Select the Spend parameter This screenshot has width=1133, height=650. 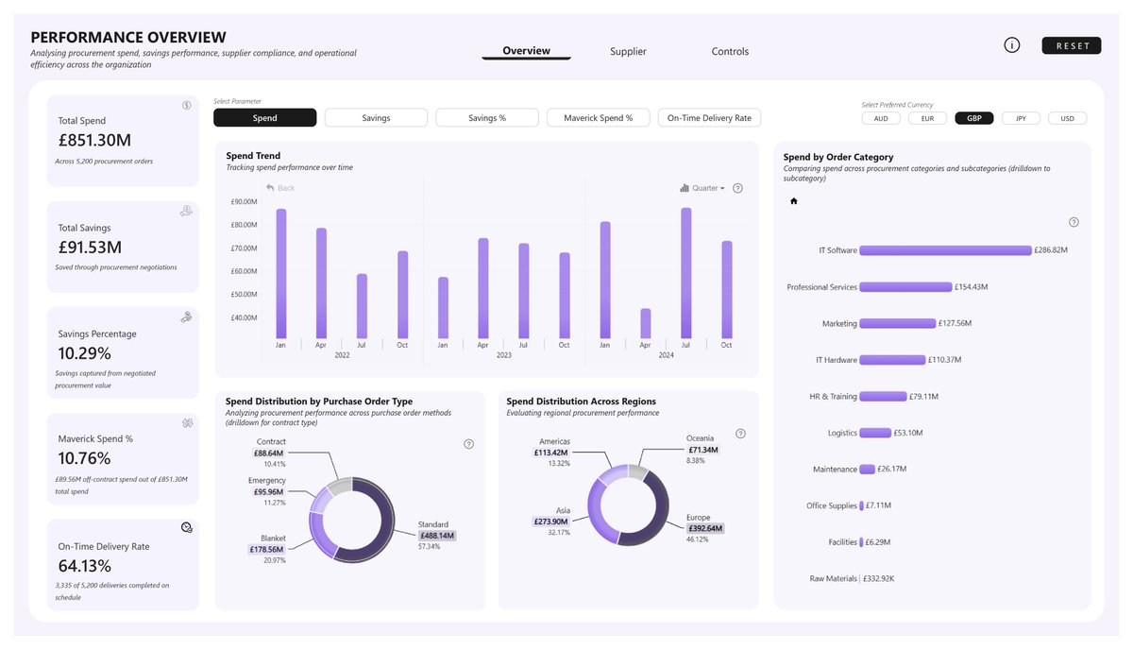264,118
